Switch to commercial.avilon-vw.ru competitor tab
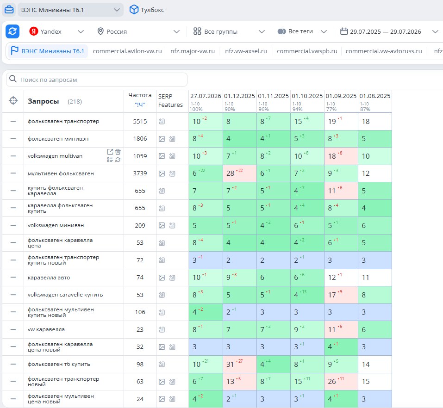 click(x=127, y=51)
